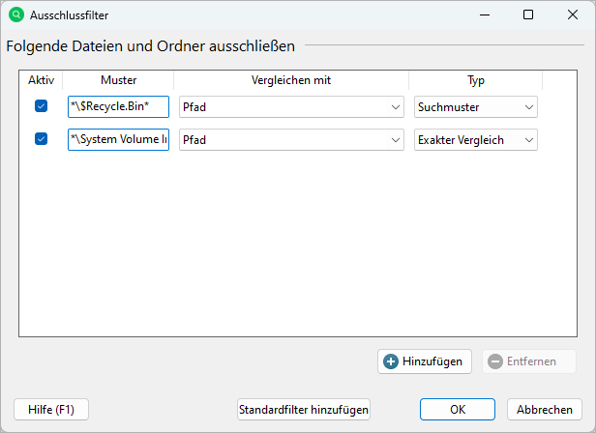596x433 pixels.
Task: Open 'Vergleichen mit' dropdown in second row
Action: pos(291,140)
